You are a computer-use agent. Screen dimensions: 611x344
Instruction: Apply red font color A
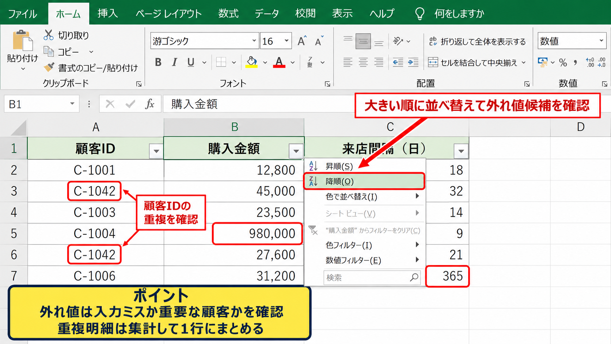click(279, 62)
